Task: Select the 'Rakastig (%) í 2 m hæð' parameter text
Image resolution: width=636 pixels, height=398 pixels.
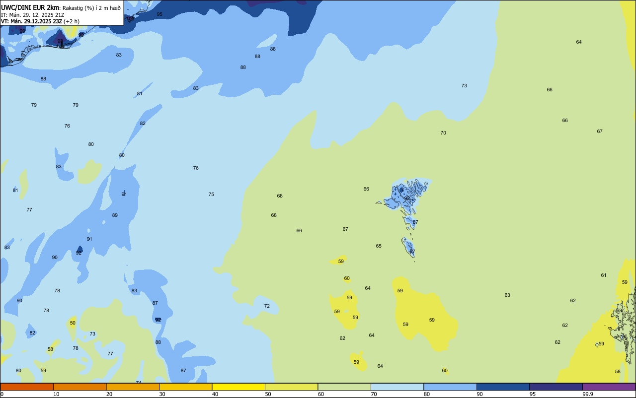Action: pos(91,8)
